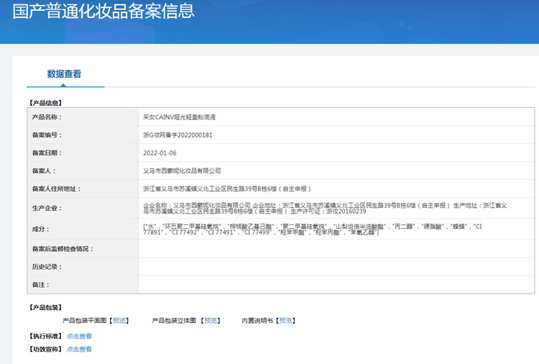
Task: Select the 数据查看 tab
Action: click(x=64, y=74)
